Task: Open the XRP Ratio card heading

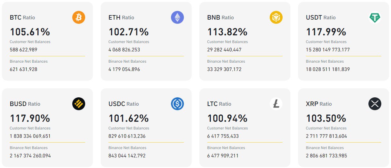Action: click(x=319, y=104)
